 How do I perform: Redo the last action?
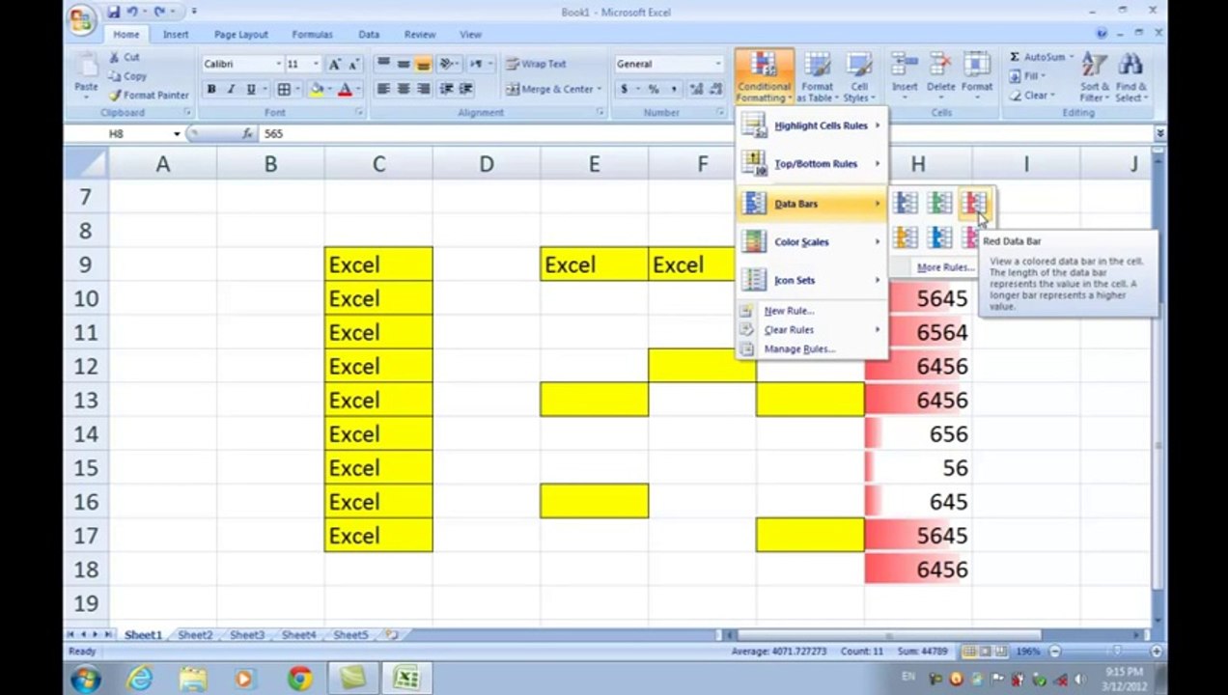click(x=158, y=12)
